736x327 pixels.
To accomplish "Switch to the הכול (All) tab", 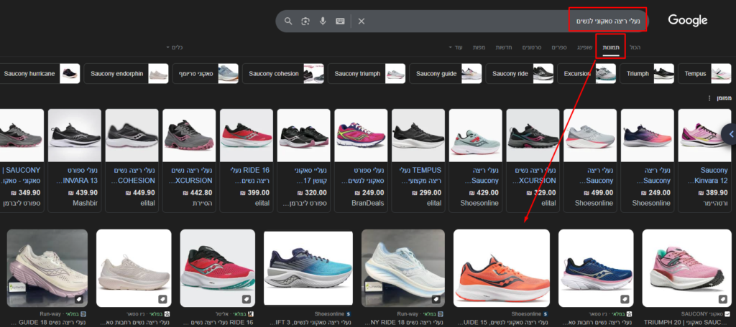I will coord(635,47).
